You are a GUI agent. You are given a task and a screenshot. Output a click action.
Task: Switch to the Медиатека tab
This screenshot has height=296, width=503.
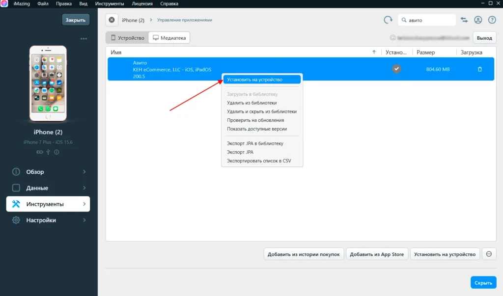pyautogui.click(x=169, y=38)
